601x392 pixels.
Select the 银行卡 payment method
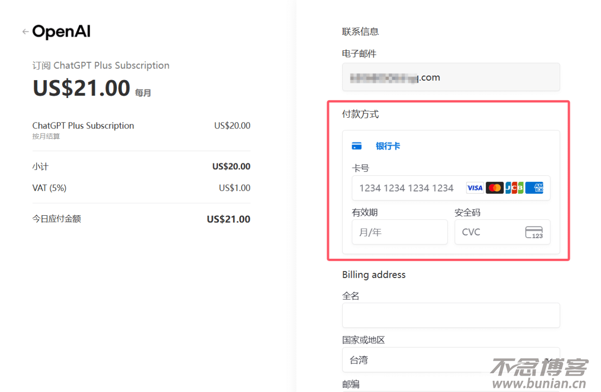(x=388, y=146)
